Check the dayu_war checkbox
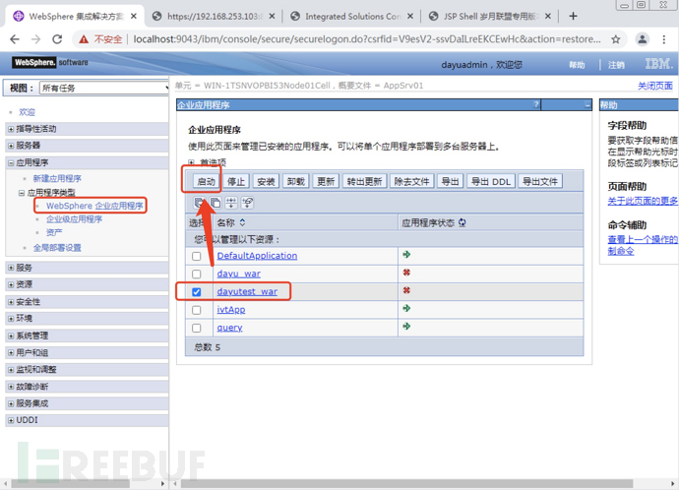The height and width of the screenshot is (490, 679). tap(197, 274)
